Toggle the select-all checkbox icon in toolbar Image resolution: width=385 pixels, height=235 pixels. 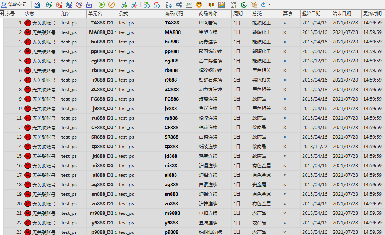coord(36,5)
